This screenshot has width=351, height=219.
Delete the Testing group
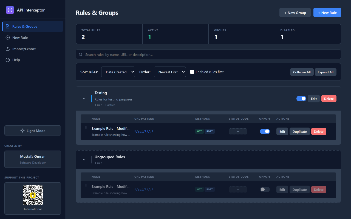tap(329, 99)
